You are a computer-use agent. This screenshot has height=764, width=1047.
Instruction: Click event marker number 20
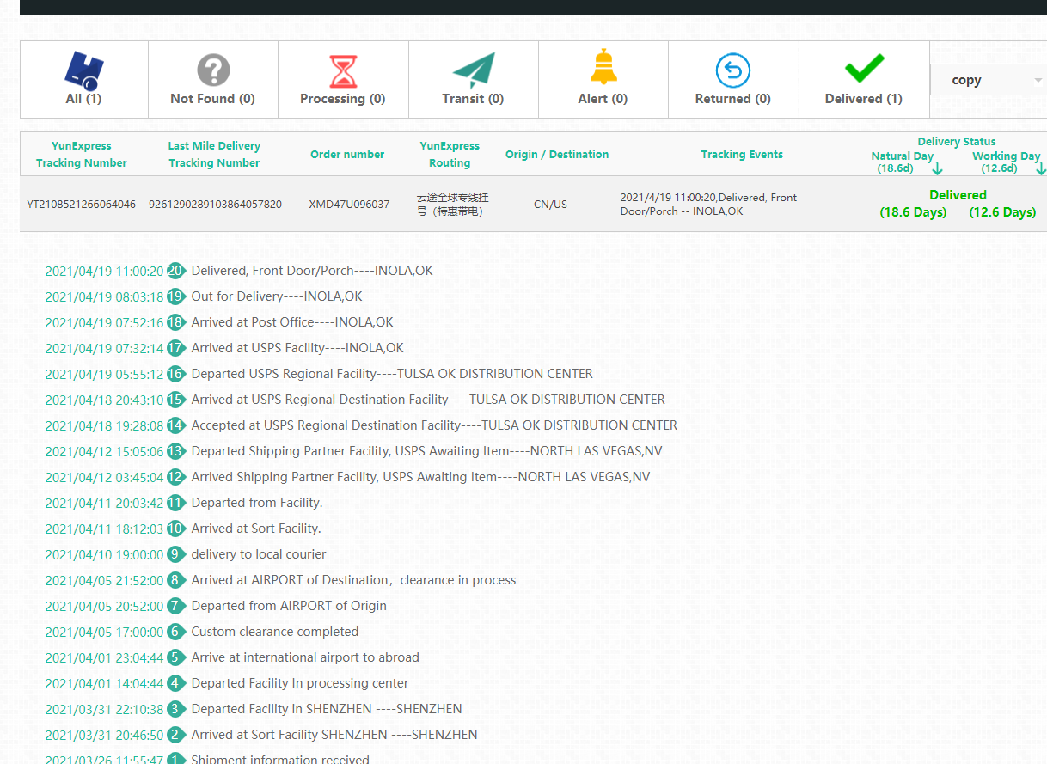point(176,271)
